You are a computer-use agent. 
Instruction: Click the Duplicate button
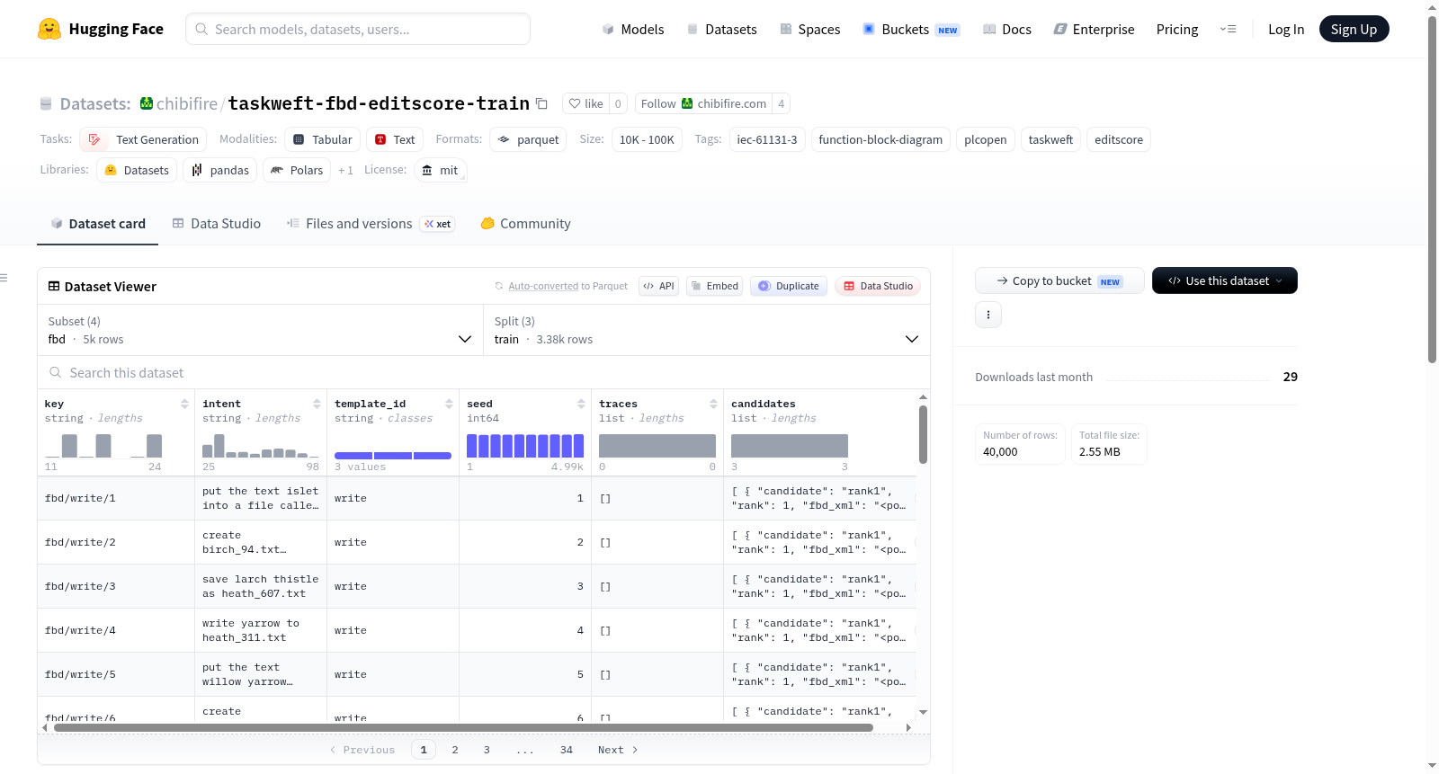789,286
